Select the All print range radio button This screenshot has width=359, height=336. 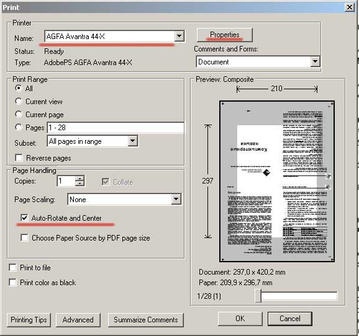(19, 88)
